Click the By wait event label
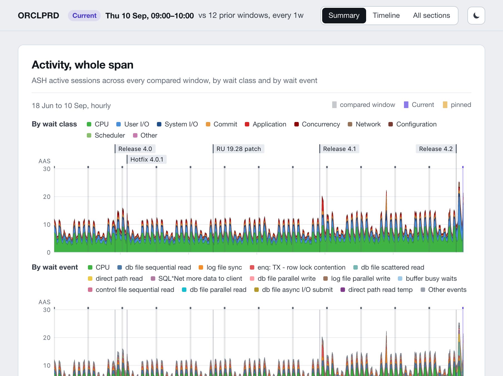503x376 pixels. click(55, 267)
